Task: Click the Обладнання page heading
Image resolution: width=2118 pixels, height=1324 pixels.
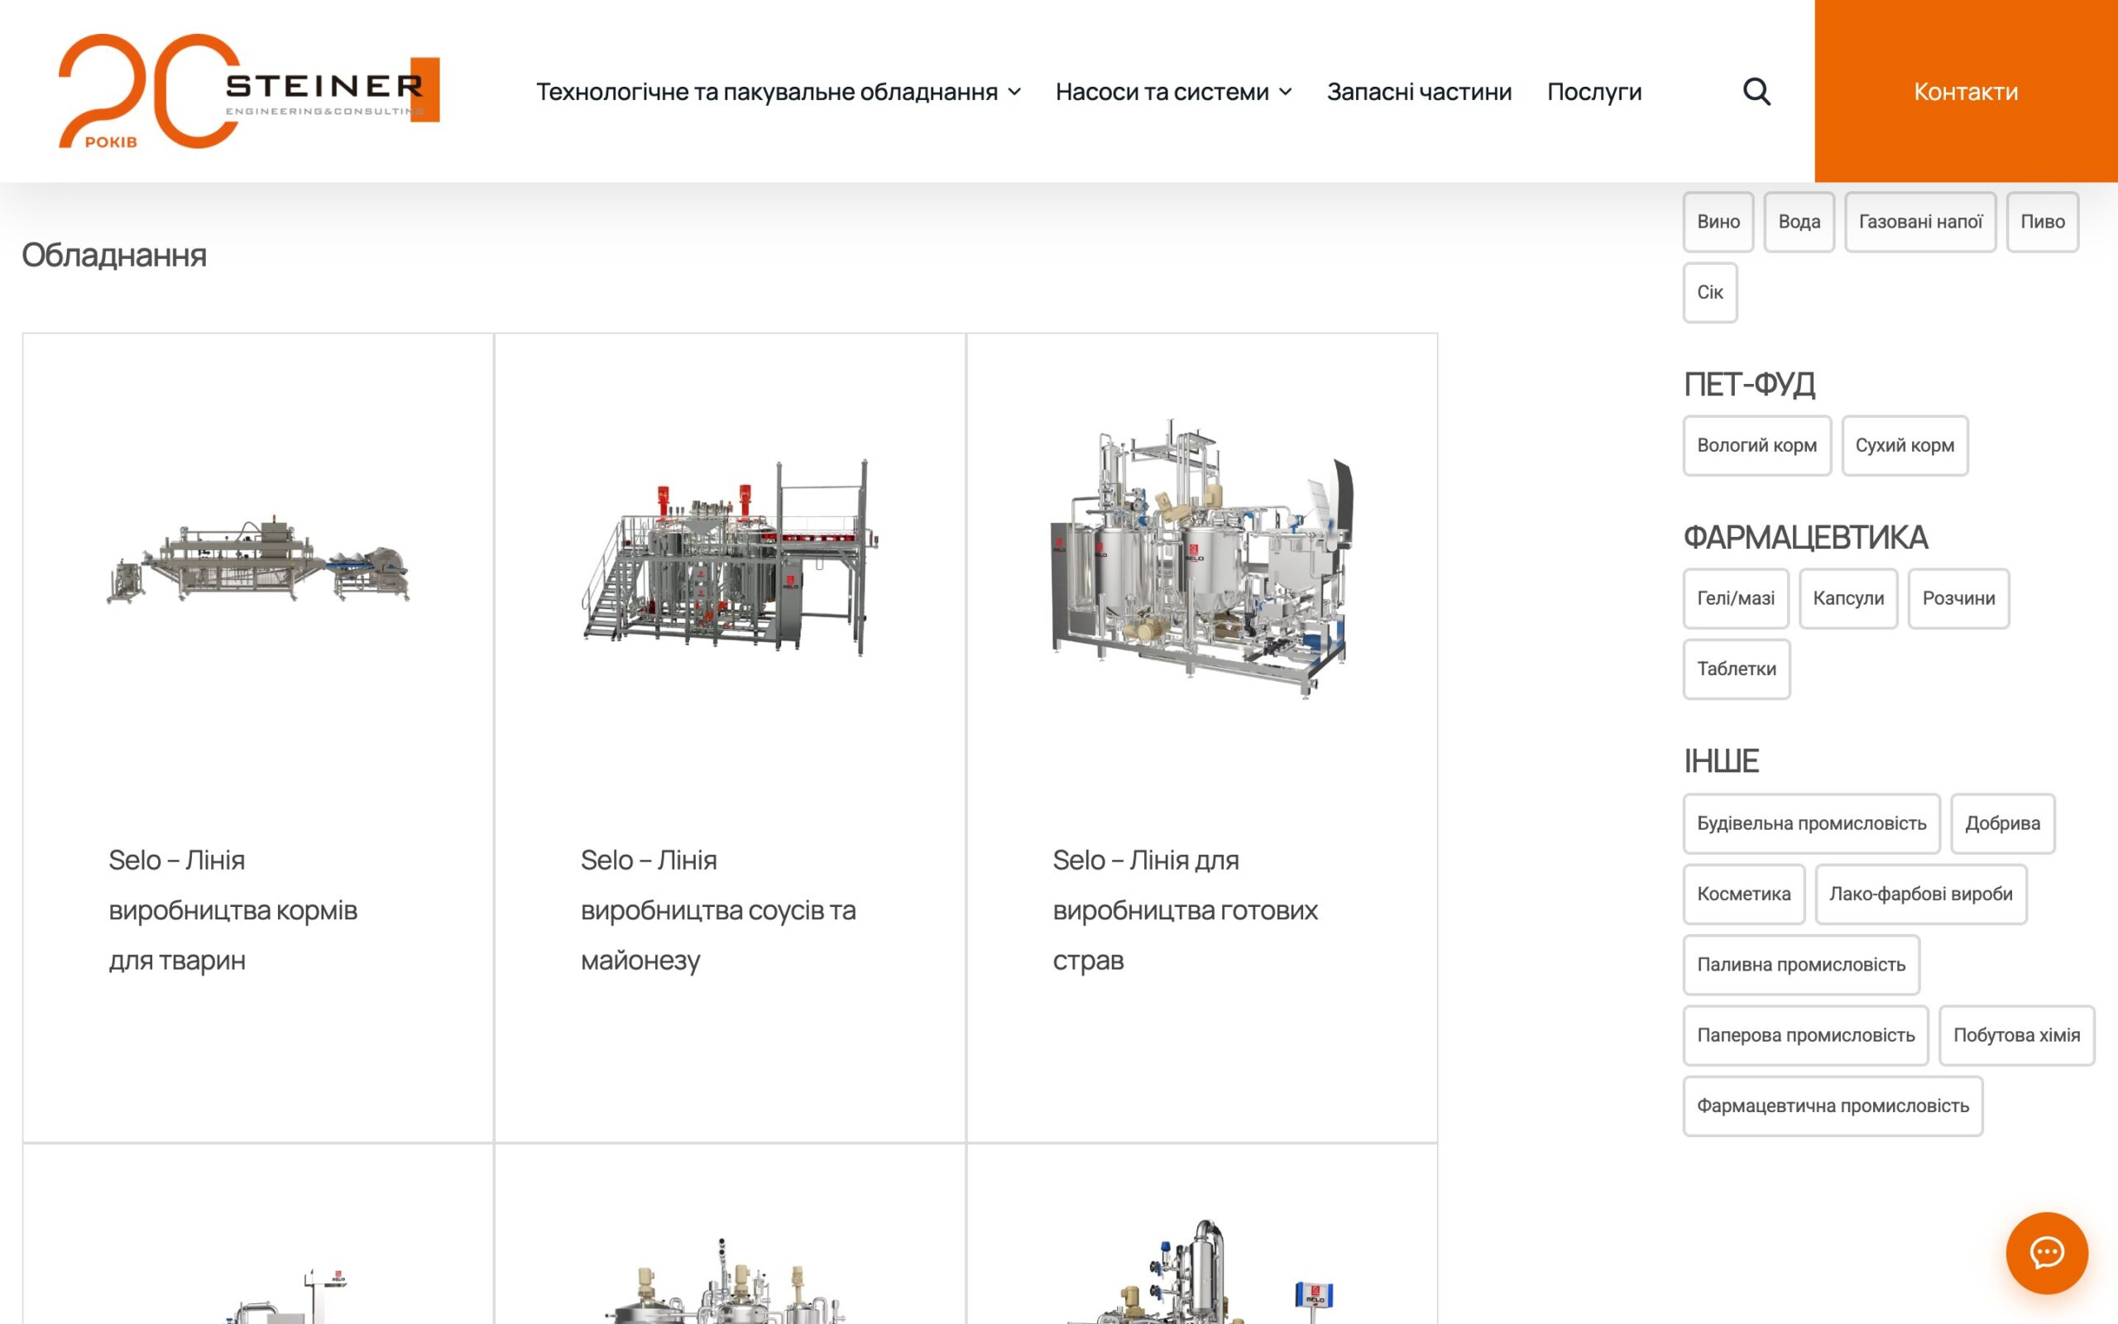Action: tap(114, 256)
